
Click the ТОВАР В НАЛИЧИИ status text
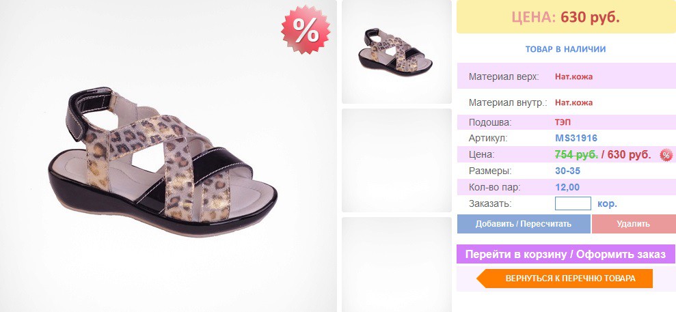coord(565,49)
